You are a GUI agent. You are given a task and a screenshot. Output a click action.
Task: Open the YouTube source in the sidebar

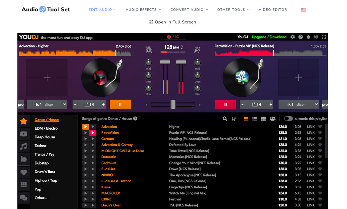coord(24,134)
